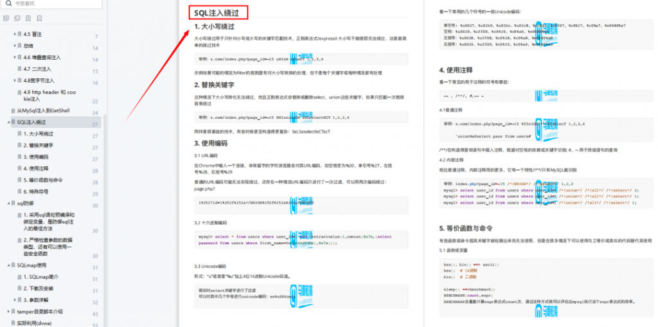
Task: Click bookmark icon beside 从MySql注入到GetShell
Action: coord(13,110)
